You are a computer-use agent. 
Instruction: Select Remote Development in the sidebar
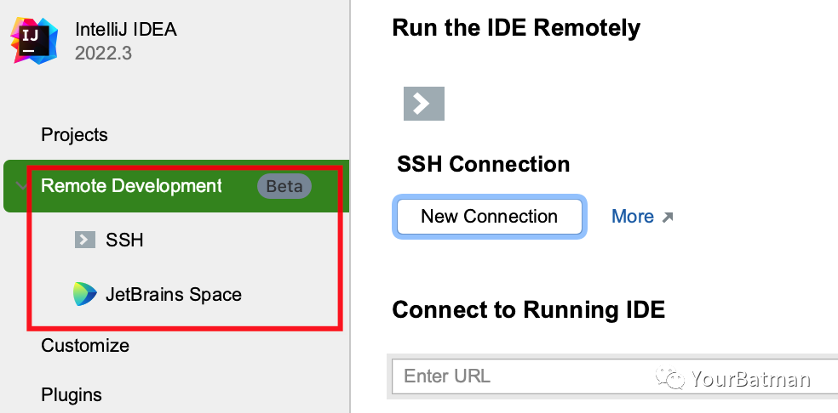click(x=131, y=185)
